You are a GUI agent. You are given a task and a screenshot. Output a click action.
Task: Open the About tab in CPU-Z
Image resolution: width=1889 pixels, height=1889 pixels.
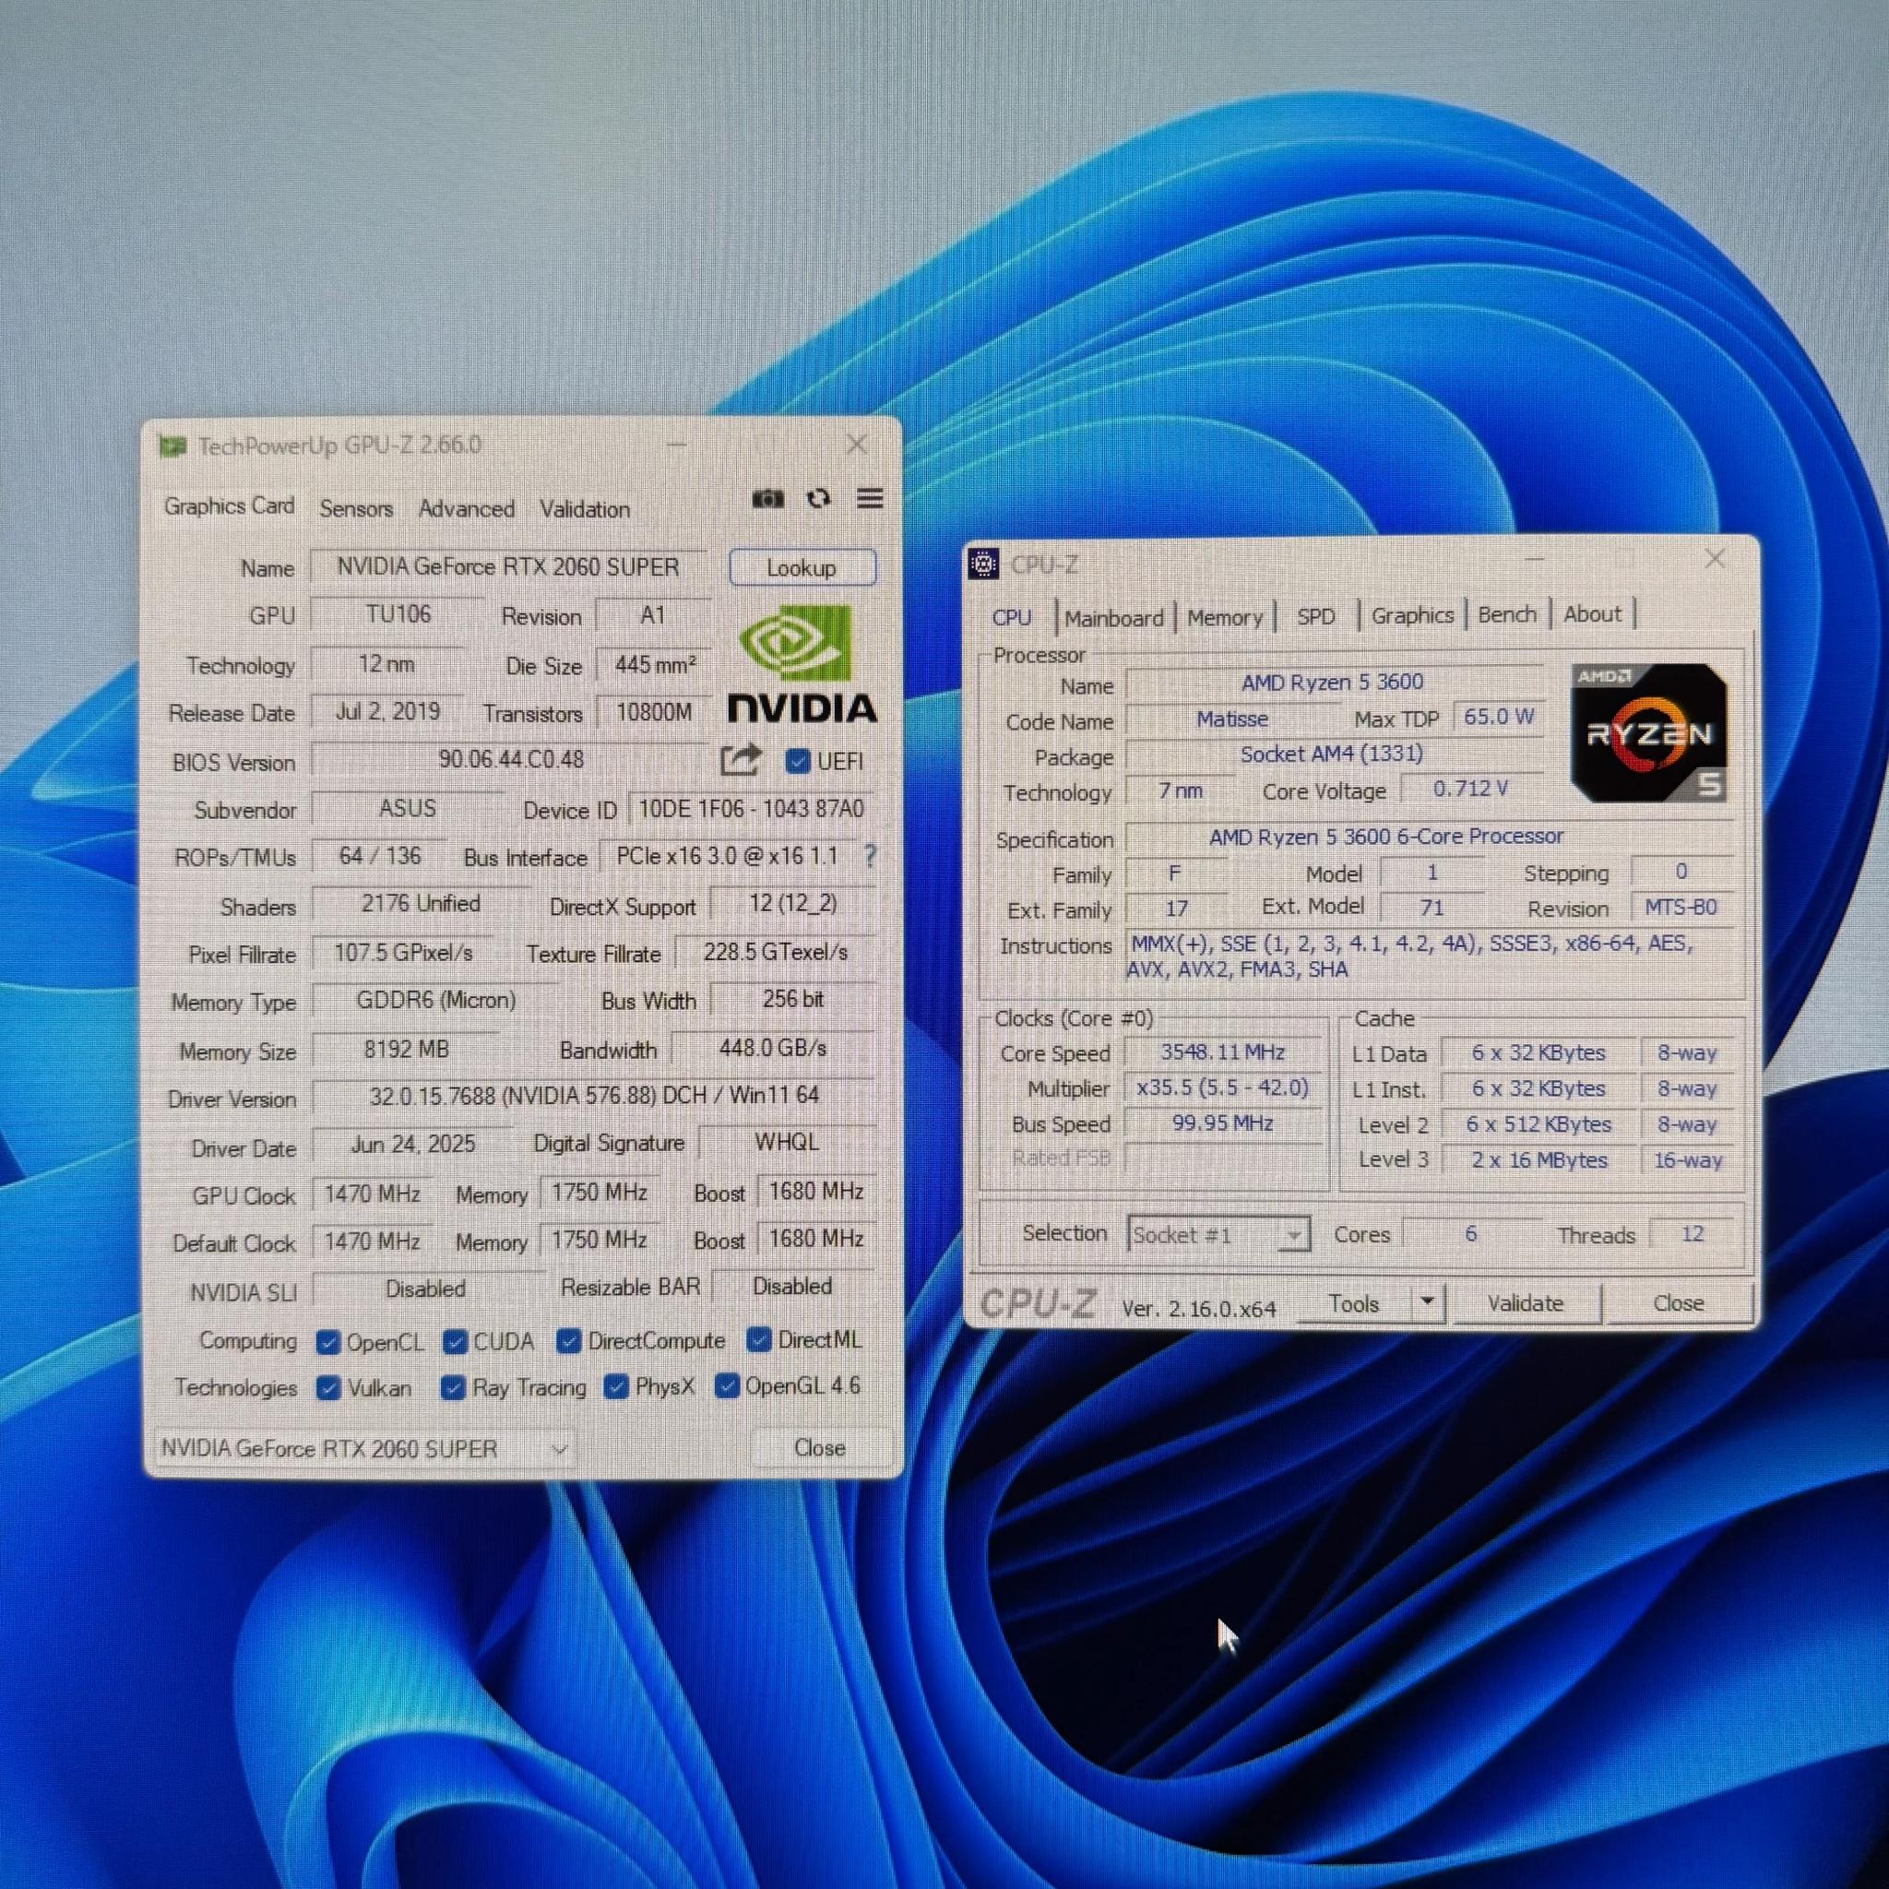pyautogui.click(x=1592, y=614)
